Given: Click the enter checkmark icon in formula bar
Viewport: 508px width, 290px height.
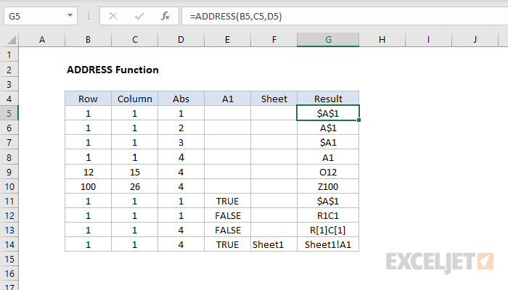Looking at the screenshot, I should [x=139, y=15].
